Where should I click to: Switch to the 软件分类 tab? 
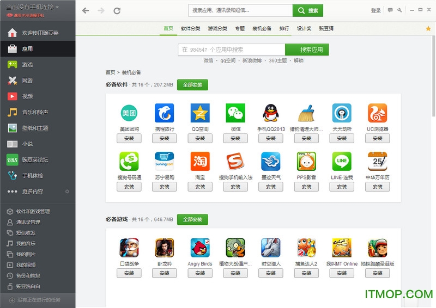190,28
